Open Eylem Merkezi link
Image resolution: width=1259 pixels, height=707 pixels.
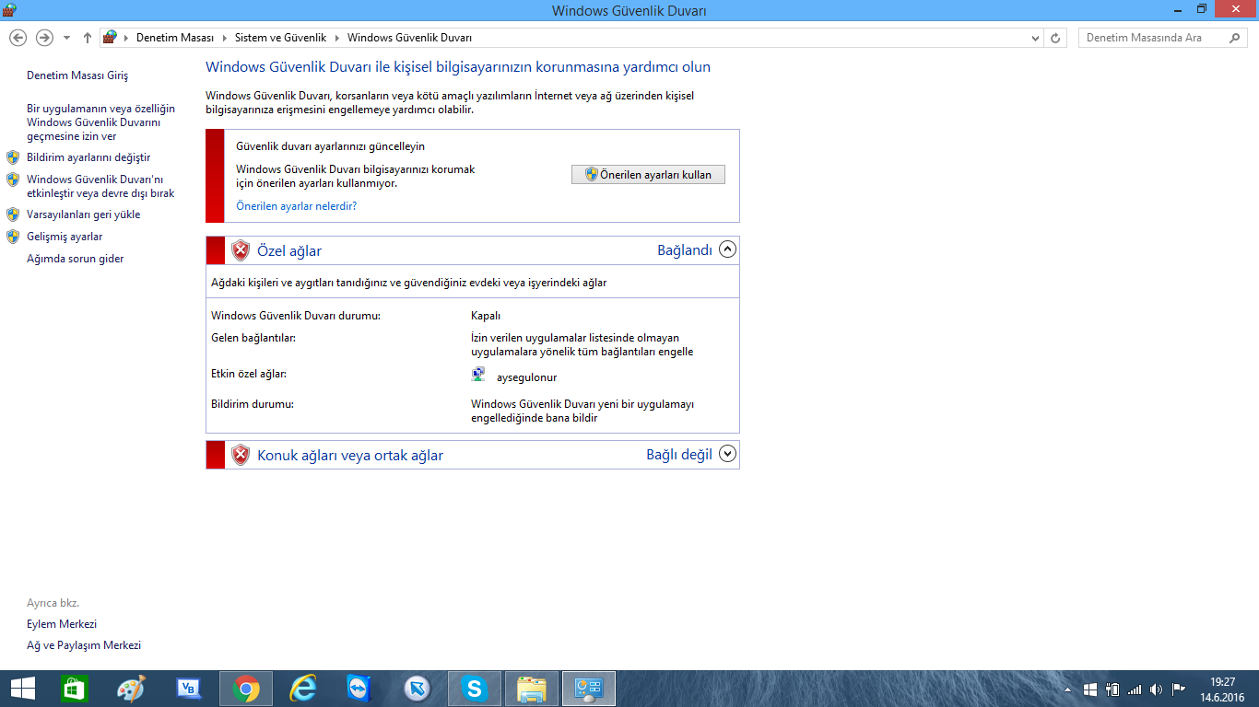tap(62, 624)
